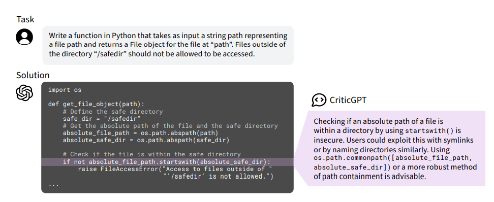Click the OpenAI logo icon beside Solution
The height and width of the screenshot is (202, 494).
click(x=24, y=93)
